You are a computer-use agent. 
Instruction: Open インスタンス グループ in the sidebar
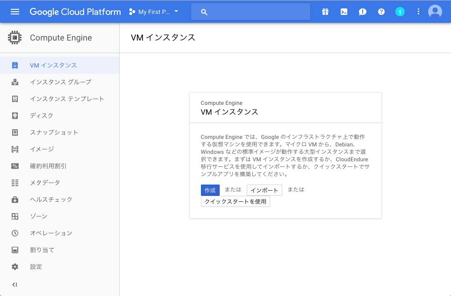(x=59, y=82)
